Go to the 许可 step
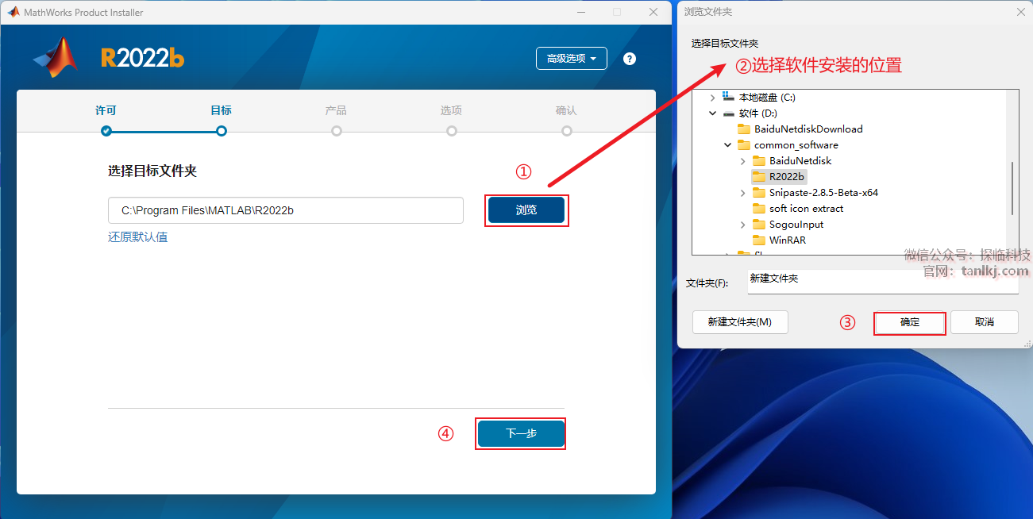This screenshot has height=519, width=1033. 106,130
